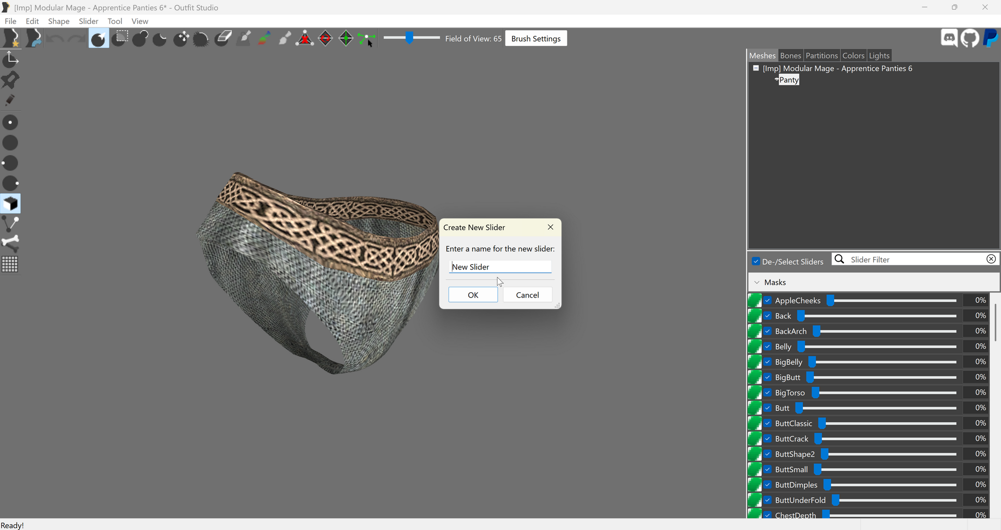Image resolution: width=1001 pixels, height=530 pixels.
Task: Switch to the Colors tab
Action: click(853, 56)
